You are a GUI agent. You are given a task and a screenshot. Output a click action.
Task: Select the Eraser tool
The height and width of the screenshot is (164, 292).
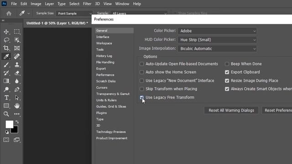[17, 73]
